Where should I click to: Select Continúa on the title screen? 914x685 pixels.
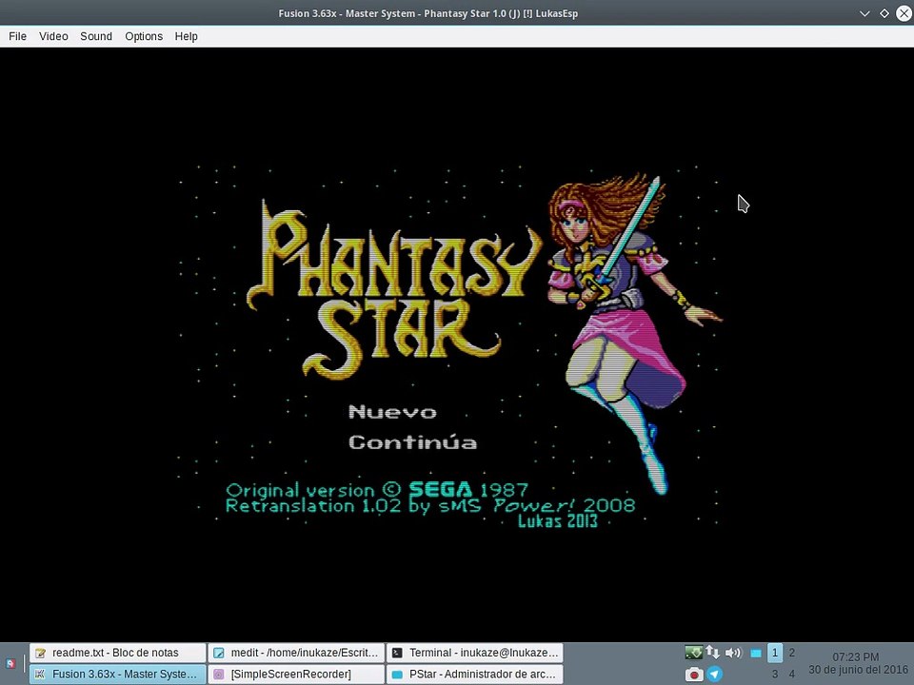point(412,441)
